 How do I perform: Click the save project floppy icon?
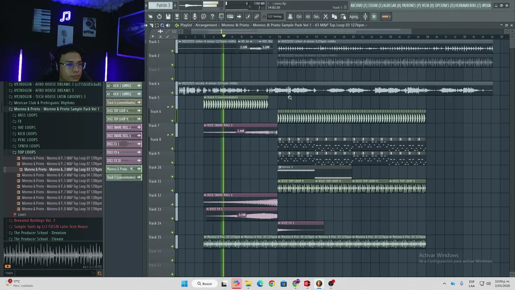click(168, 17)
